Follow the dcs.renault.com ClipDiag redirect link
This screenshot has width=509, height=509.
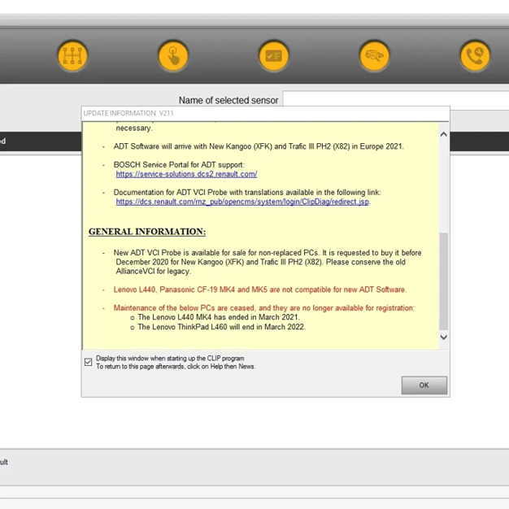click(x=242, y=202)
